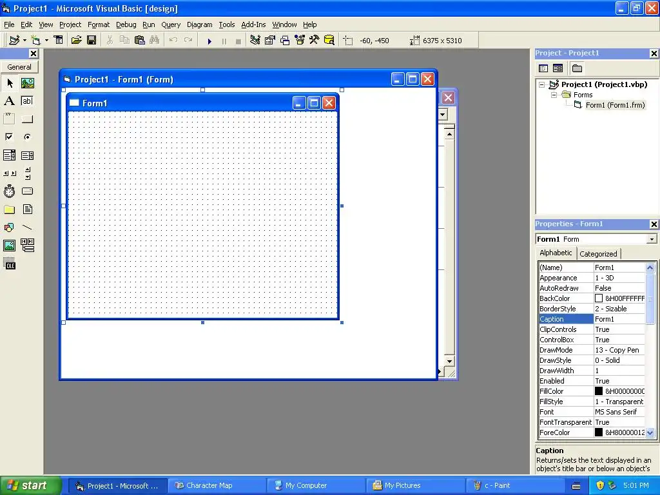The image size is (660, 495).
Task: Open the Add-Ins menu
Action: [253, 24]
